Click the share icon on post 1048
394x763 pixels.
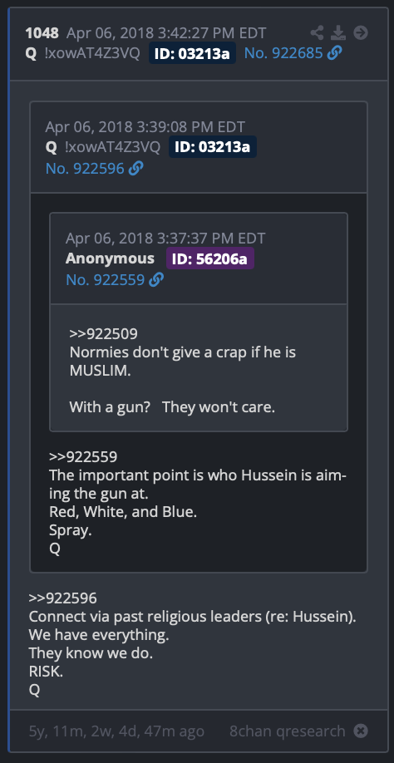point(318,33)
